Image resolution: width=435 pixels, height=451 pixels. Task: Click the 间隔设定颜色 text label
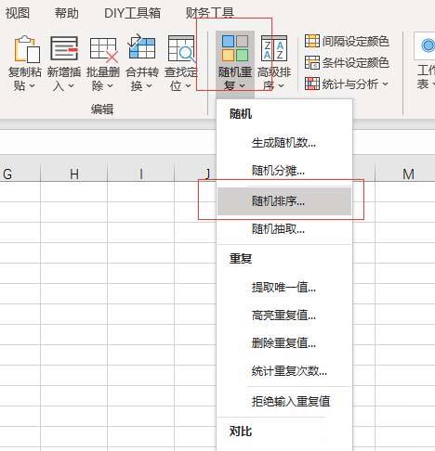coord(355,41)
